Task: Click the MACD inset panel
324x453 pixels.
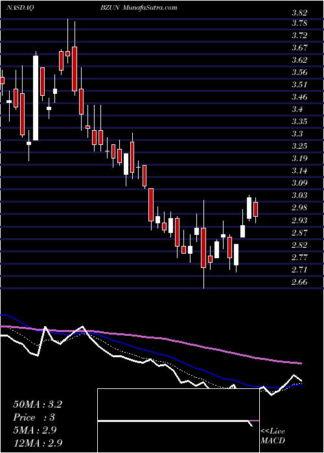Action: 179,421
